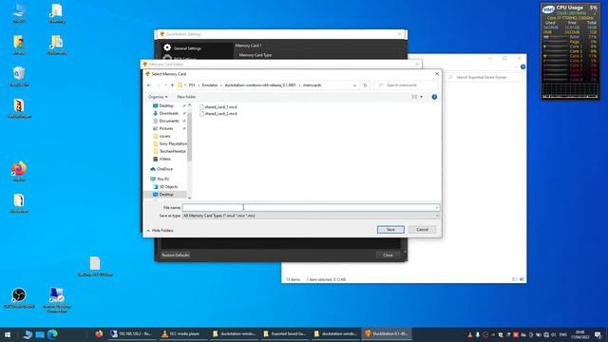The height and width of the screenshot is (342, 608).
Task: Open the Windows Start menu
Action: tap(7, 334)
